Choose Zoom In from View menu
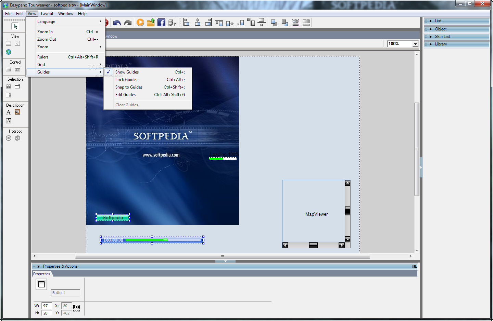The width and height of the screenshot is (493, 321). [x=66, y=32]
